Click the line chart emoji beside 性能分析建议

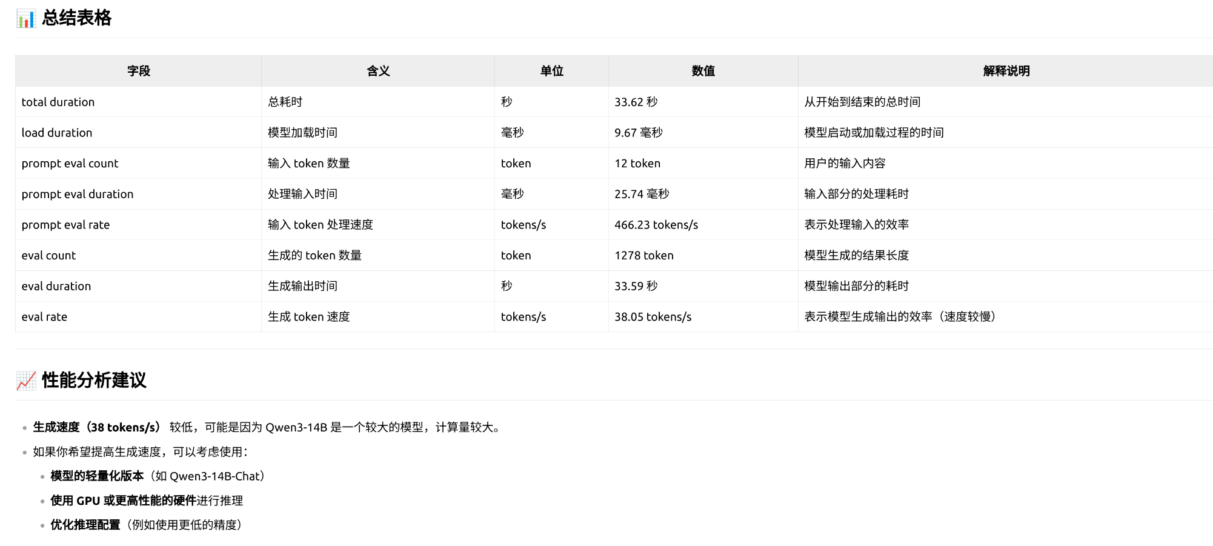pos(26,381)
